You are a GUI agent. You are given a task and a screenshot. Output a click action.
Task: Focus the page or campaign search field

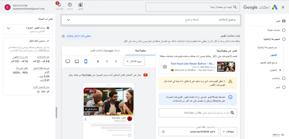[192, 7]
